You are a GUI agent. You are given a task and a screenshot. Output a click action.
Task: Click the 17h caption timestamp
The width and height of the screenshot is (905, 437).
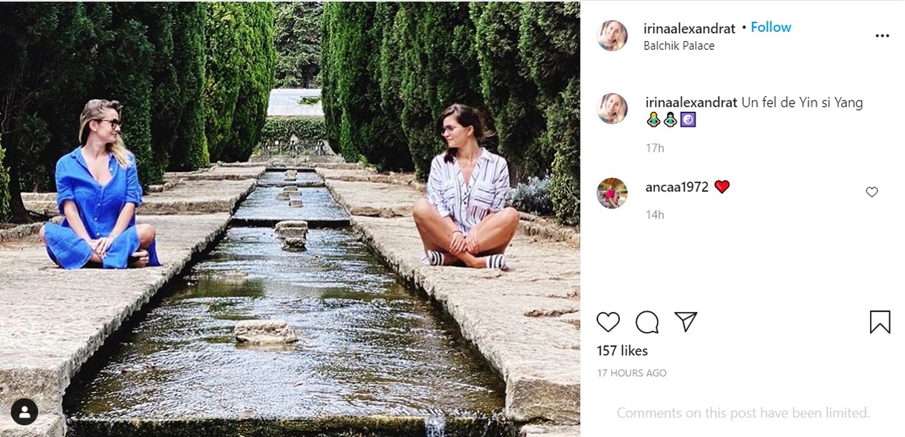(x=655, y=148)
